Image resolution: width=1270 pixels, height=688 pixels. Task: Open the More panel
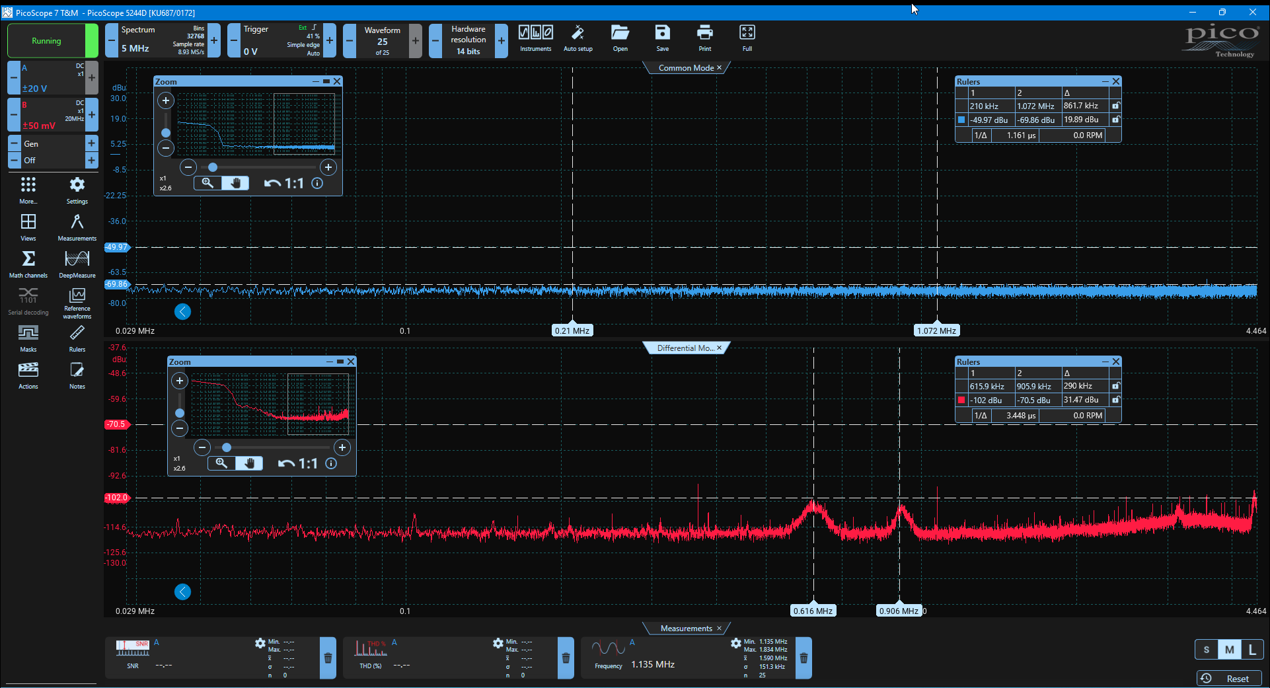[28, 190]
